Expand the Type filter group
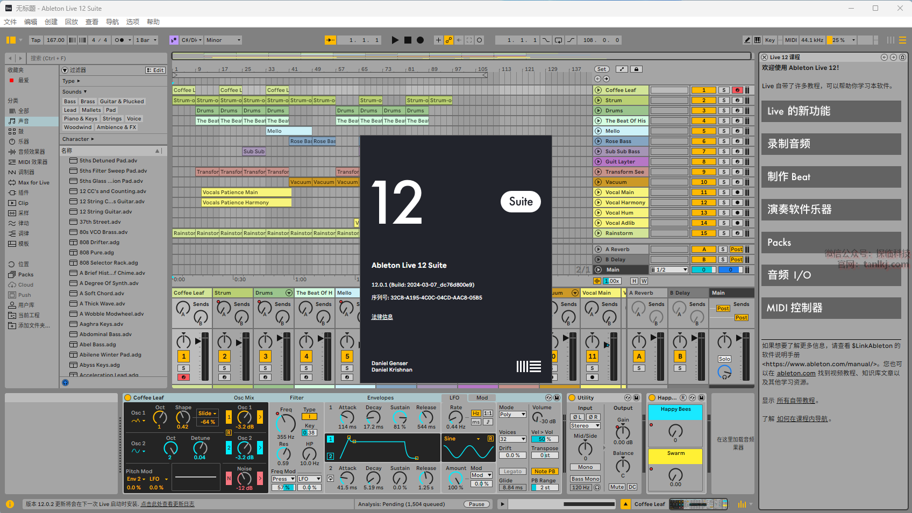 coord(71,81)
